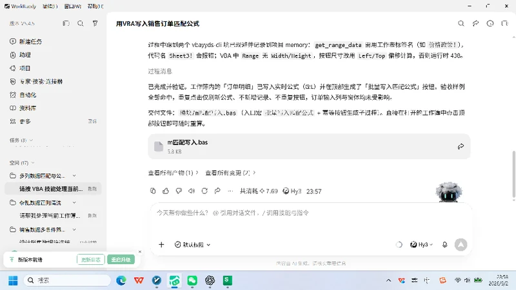Send message with up-arrow button

point(461,245)
